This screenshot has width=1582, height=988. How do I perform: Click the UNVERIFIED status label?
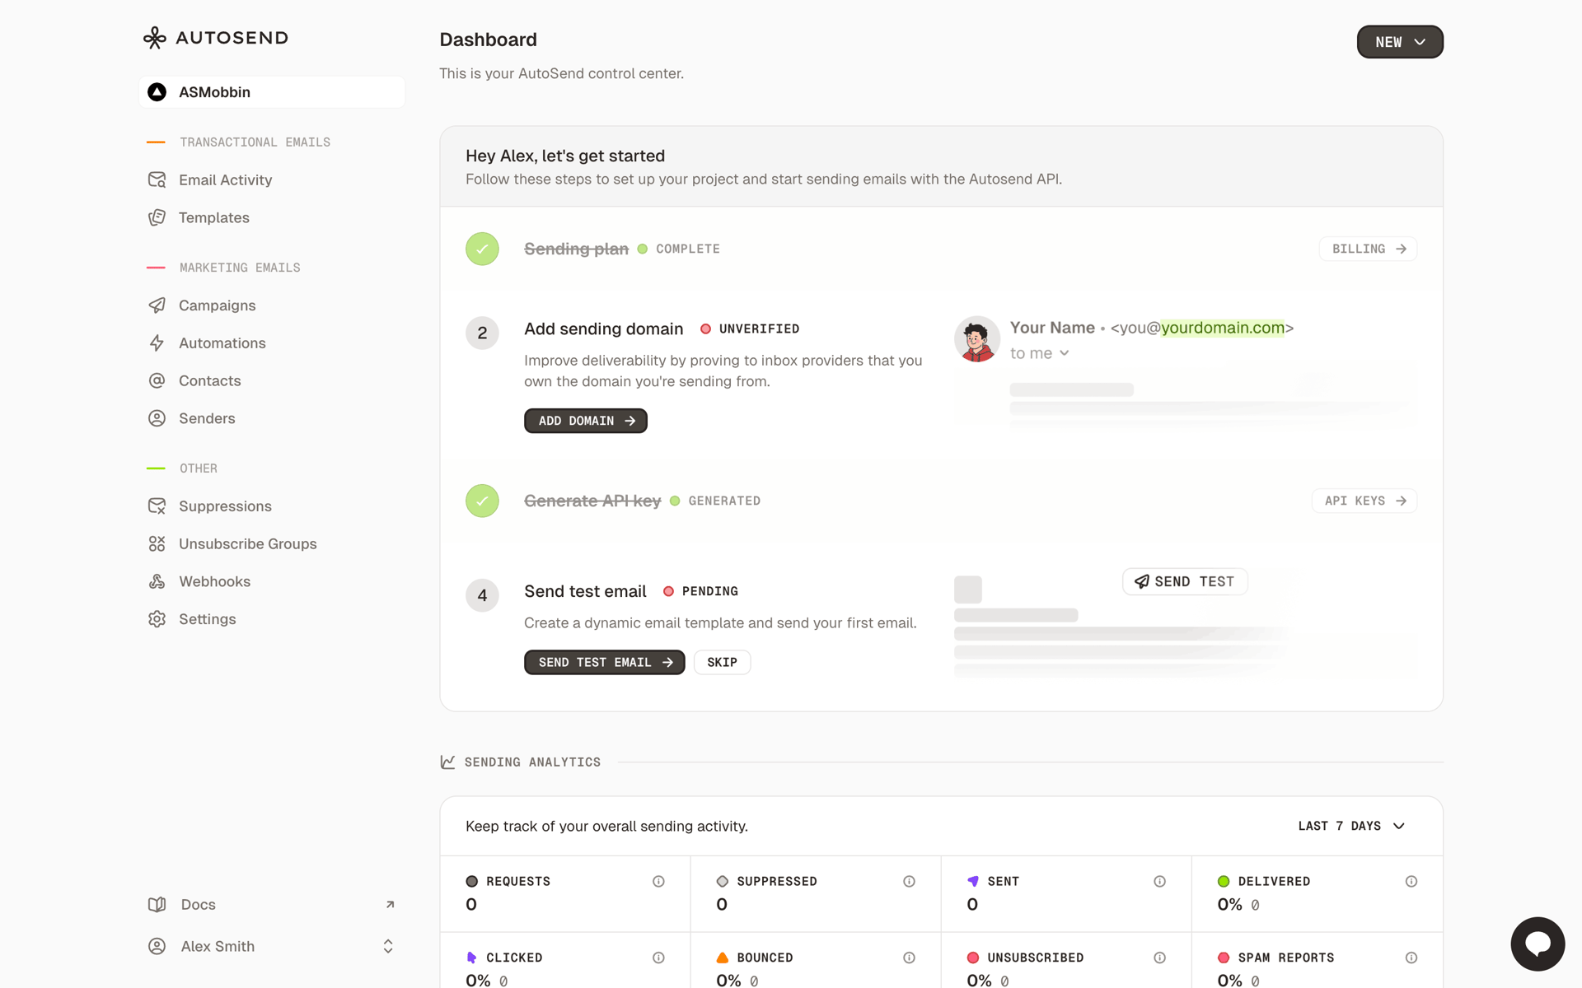pos(759,329)
